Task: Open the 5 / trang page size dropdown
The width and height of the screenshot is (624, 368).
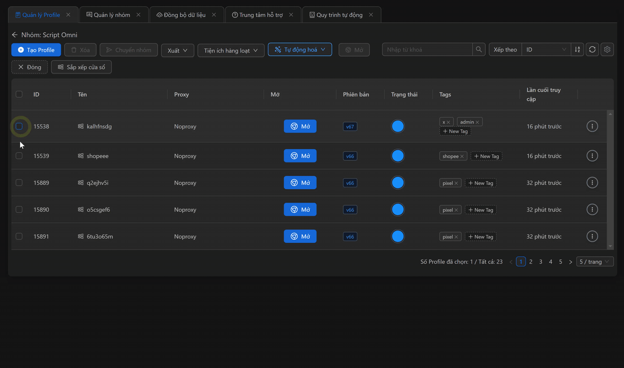Action: click(594, 261)
